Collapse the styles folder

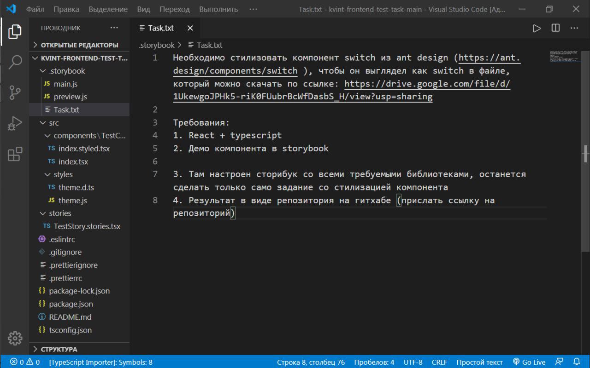pyautogui.click(x=79, y=174)
